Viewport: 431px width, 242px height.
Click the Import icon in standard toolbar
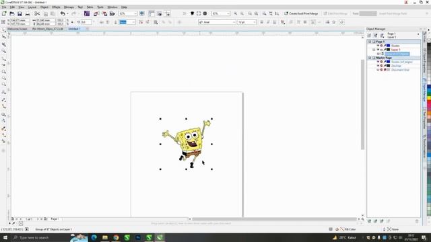[x=96, y=13]
